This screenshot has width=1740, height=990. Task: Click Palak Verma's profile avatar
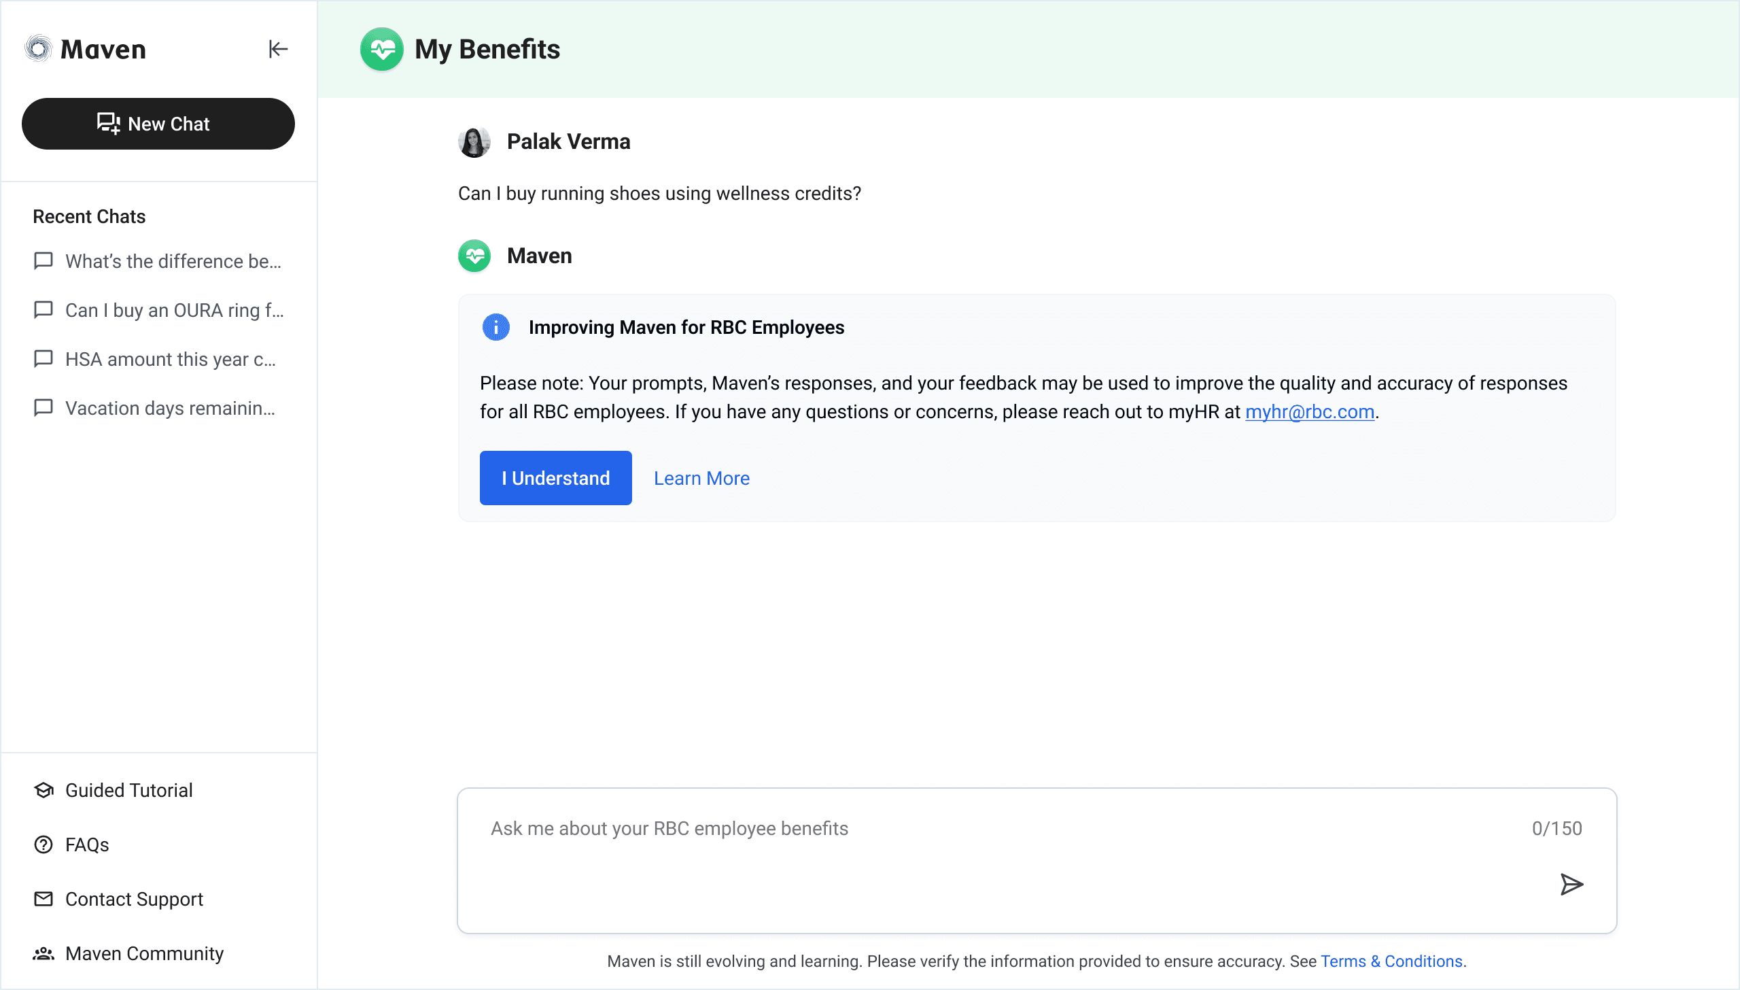(x=474, y=141)
